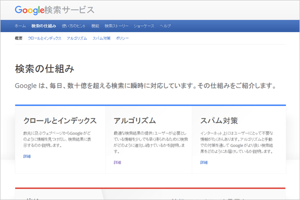The width and height of the screenshot is (300, 200).
Task: Open 詳細 link under クロールとインデックス card
Action: click(x=27, y=156)
